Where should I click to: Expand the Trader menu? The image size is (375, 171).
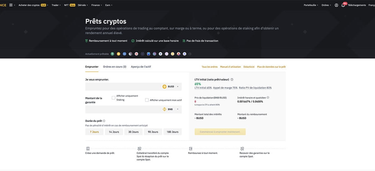coord(56,5)
